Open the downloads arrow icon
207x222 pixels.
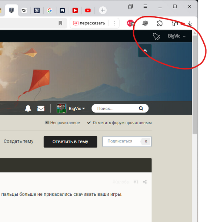tap(190, 23)
